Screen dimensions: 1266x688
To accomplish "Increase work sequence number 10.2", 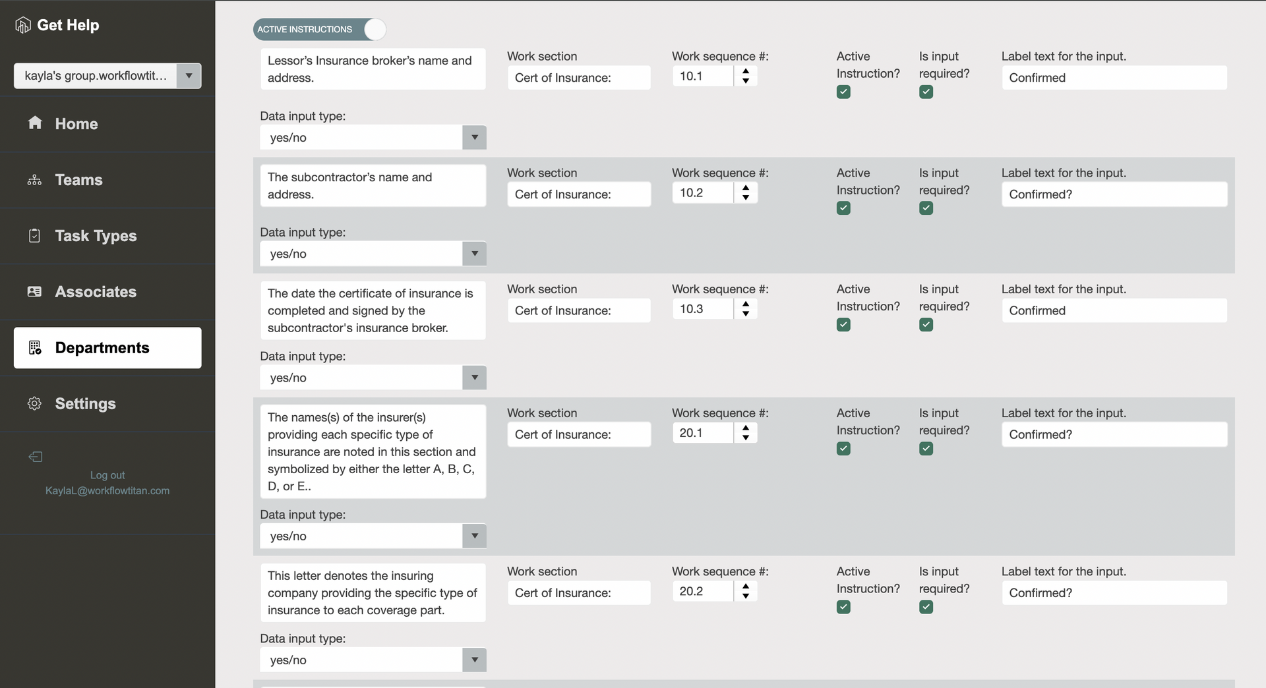I will click(x=746, y=187).
